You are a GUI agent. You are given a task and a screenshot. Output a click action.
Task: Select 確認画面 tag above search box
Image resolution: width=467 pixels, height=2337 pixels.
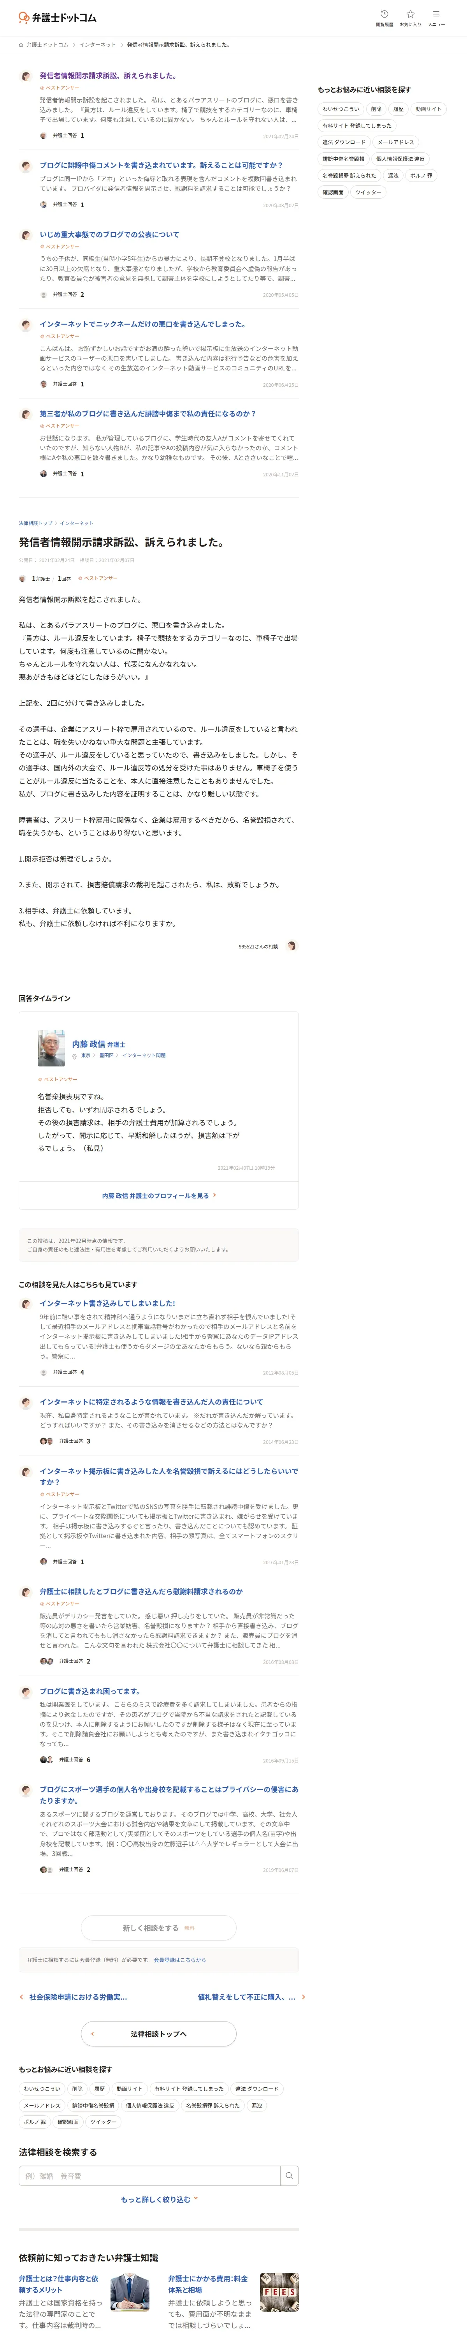(68, 2122)
